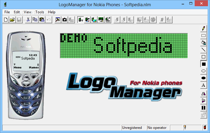Select the Pencil drawing tool
Screen dimensions: 210x133
204,28
